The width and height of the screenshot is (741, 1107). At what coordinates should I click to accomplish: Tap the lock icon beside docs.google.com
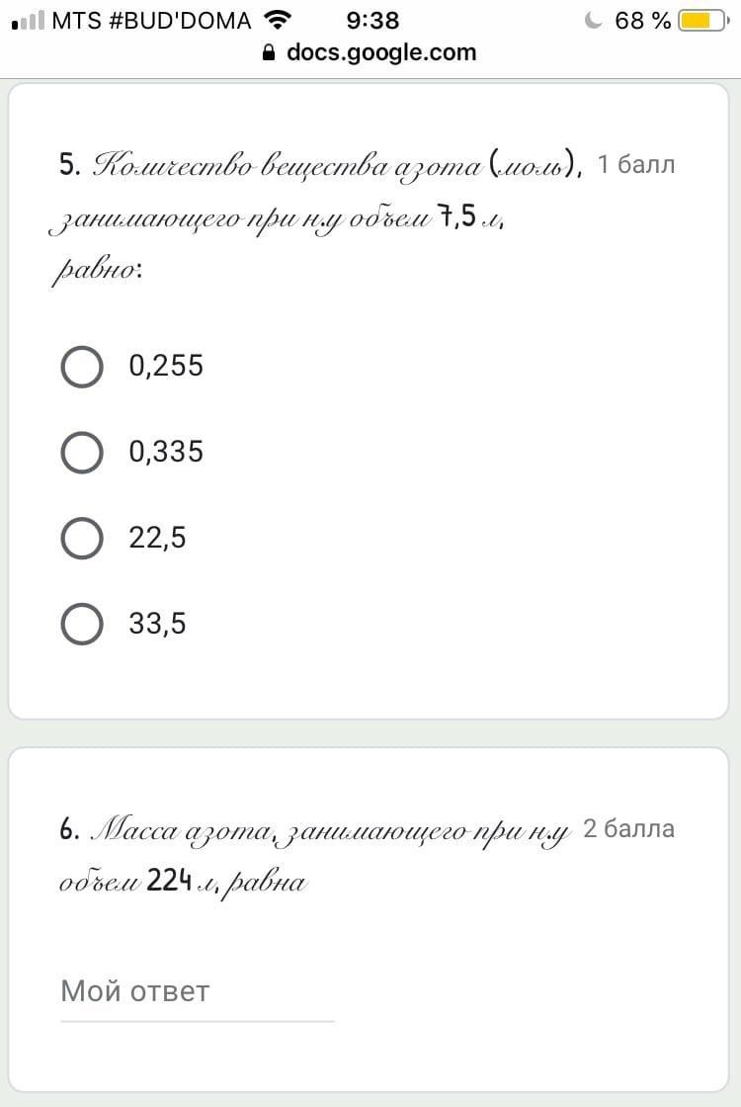coord(269,53)
